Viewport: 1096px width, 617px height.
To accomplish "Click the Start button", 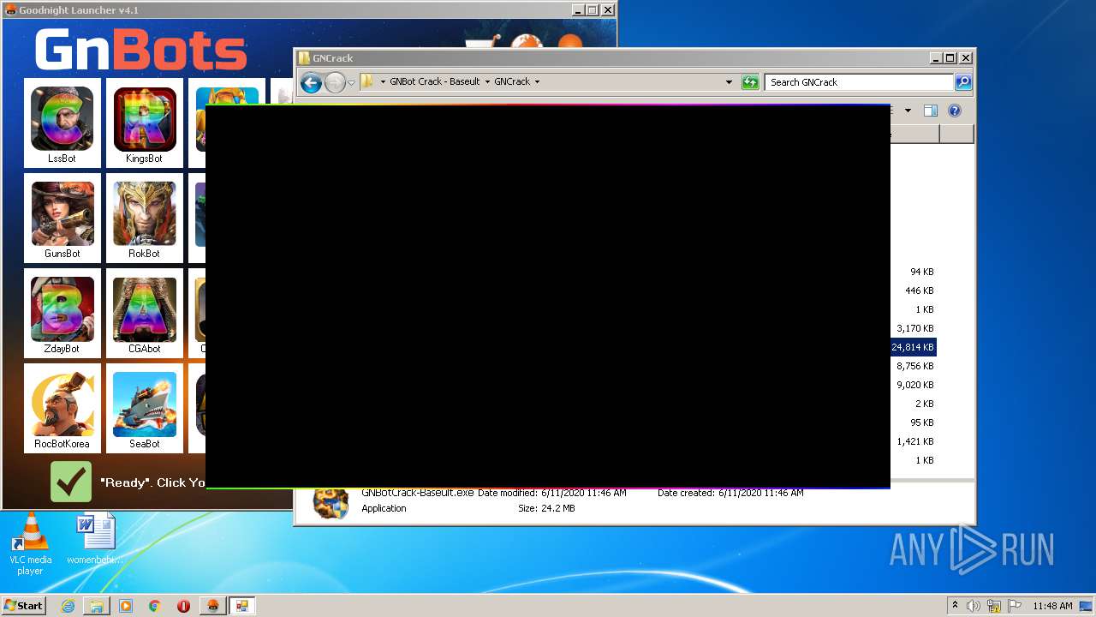I will 24,606.
